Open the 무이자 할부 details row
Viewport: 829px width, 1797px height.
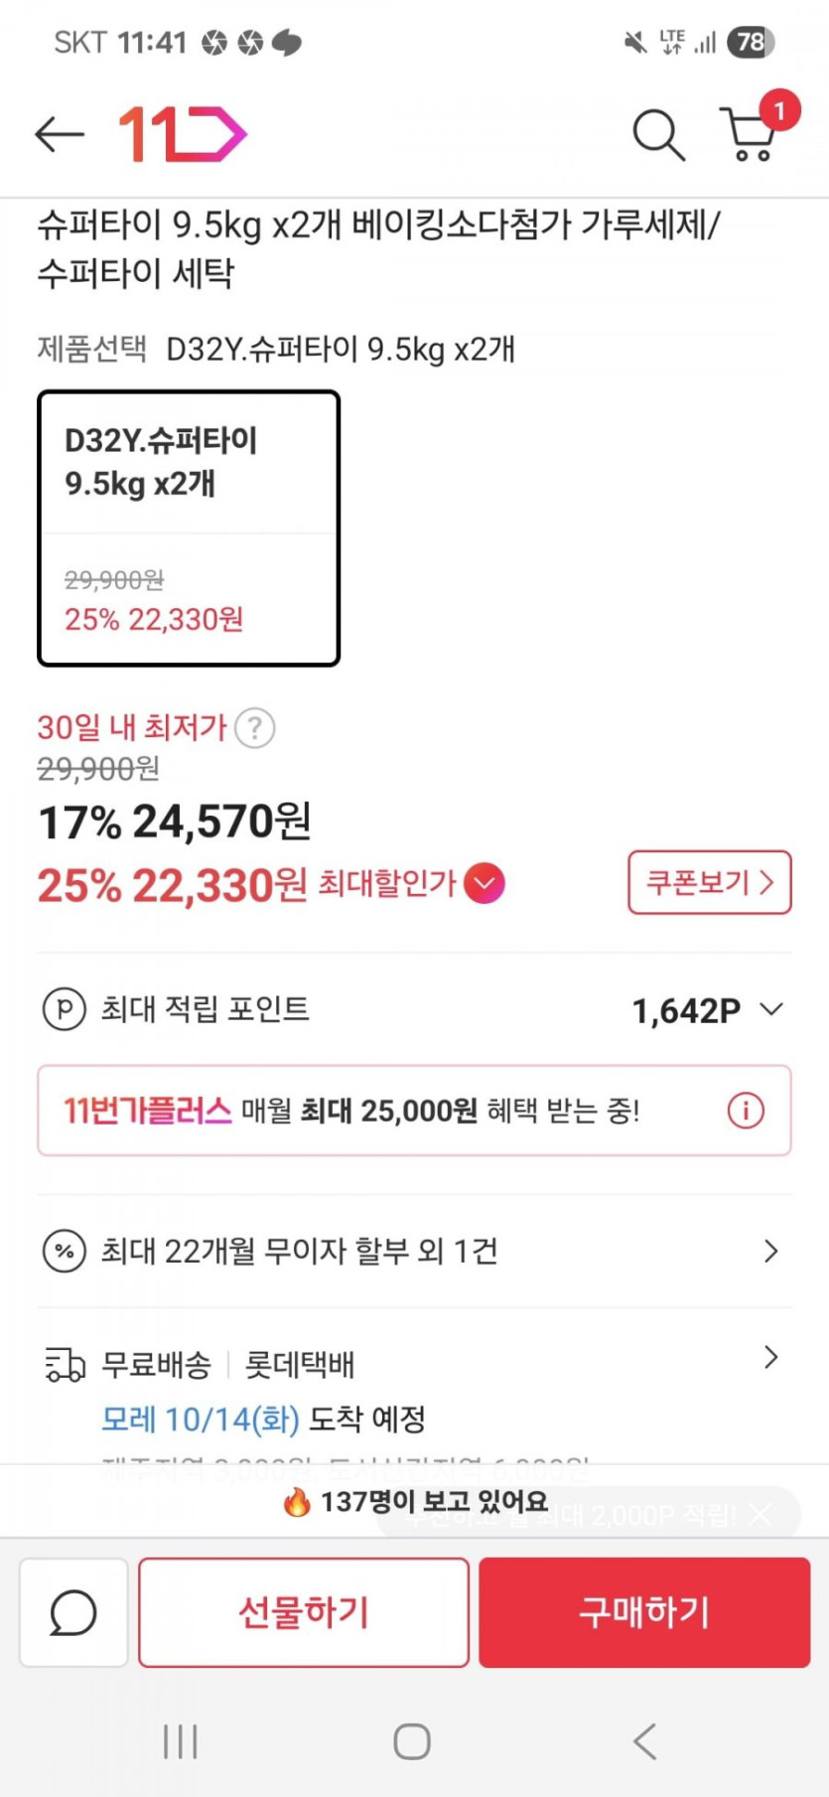413,1251
